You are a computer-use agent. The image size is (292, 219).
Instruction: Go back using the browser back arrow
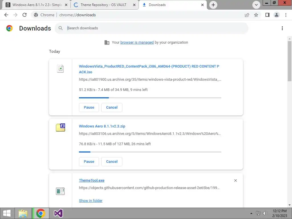(6, 15)
